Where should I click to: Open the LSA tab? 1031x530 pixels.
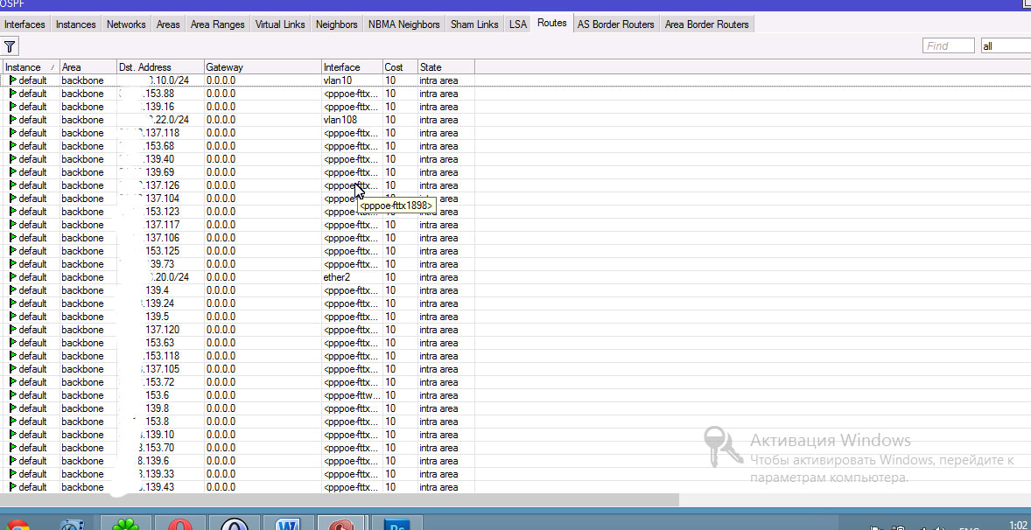pyautogui.click(x=518, y=24)
